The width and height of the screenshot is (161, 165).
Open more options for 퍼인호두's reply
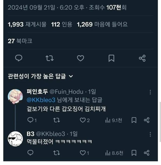(x=150, y=92)
